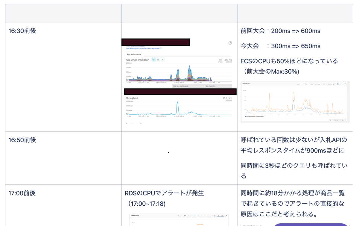
Task: Click the App server breakdown heading
Action: click(138, 59)
